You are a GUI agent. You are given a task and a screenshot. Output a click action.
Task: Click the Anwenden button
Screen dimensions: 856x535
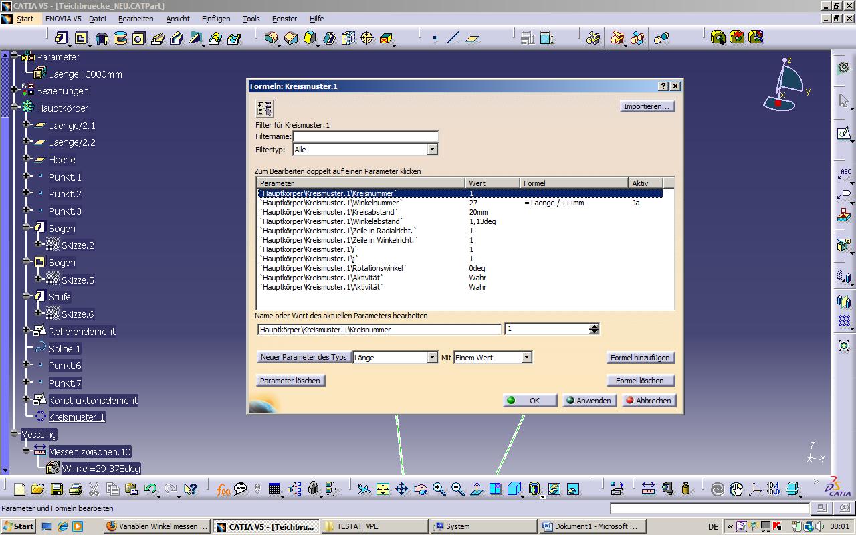pyautogui.click(x=588, y=401)
